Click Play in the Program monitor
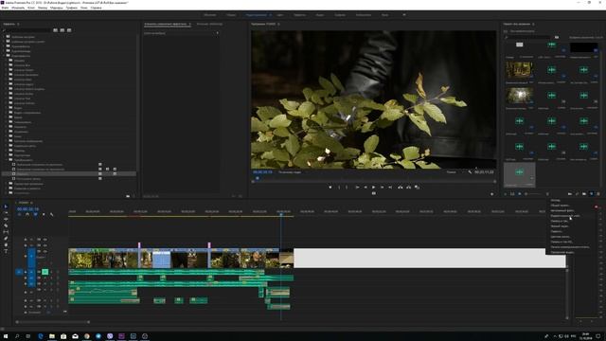The height and width of the screenshot is (341, 606). point(373,188)
